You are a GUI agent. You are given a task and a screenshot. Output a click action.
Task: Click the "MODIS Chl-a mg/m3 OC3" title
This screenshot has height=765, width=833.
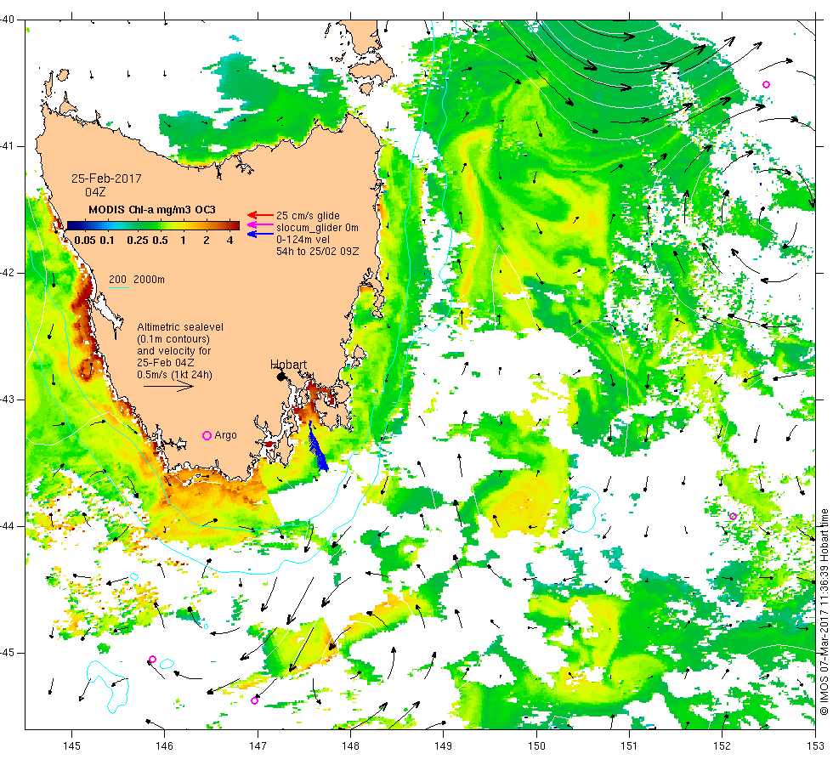(152, 209)
